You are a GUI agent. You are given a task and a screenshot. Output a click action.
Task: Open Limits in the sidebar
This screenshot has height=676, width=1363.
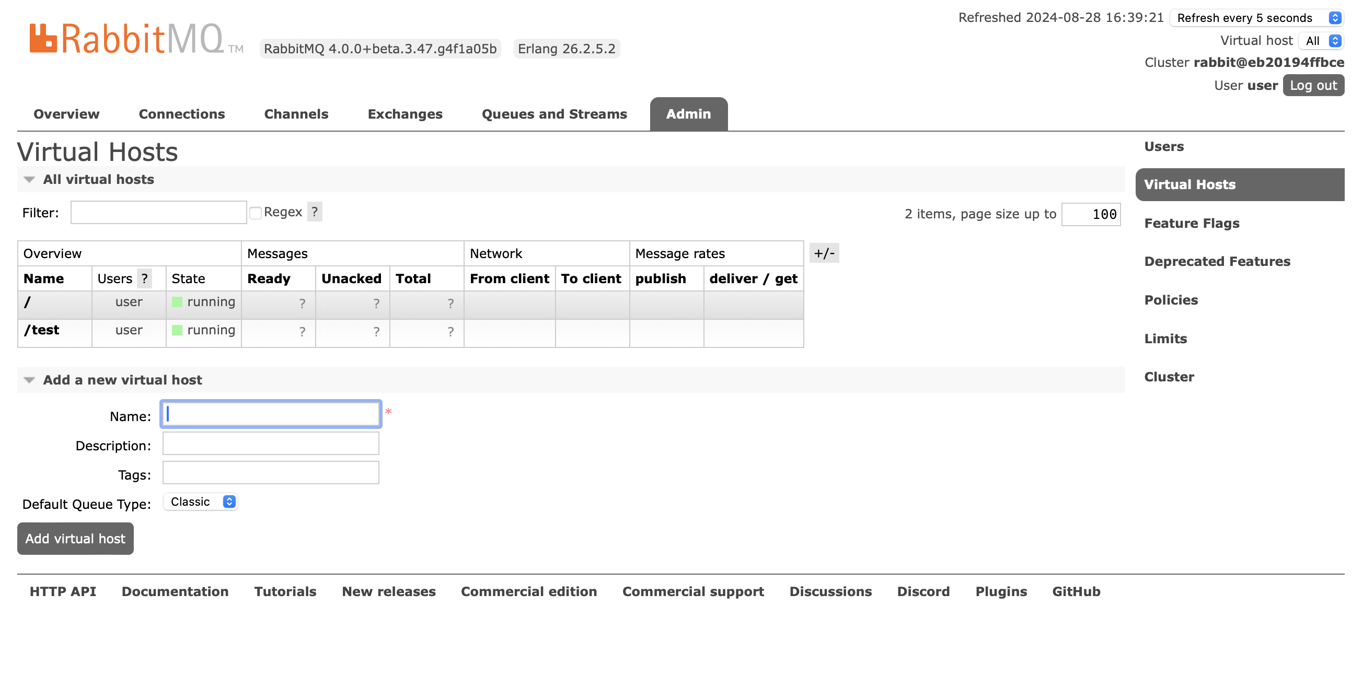coord(1165,339)
